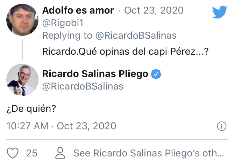This screenshot has height=162, width=235.
Task: Visit @RicardoBSalinas handle below the verified name
Action: pos(83,86)
